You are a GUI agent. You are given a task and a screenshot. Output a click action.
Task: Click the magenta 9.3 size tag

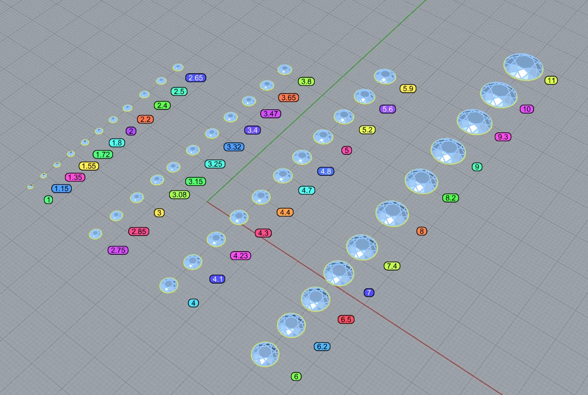pyautogui.click(x=503, y=137)
